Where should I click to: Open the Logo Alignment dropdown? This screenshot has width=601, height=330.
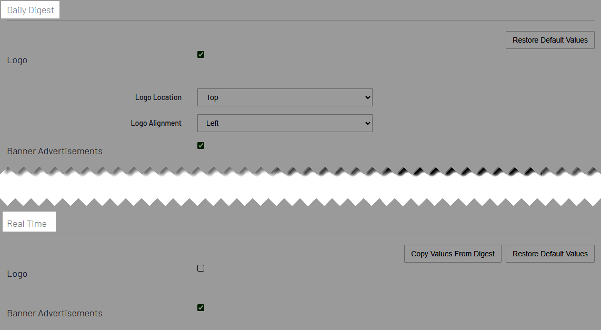point(284,123)
